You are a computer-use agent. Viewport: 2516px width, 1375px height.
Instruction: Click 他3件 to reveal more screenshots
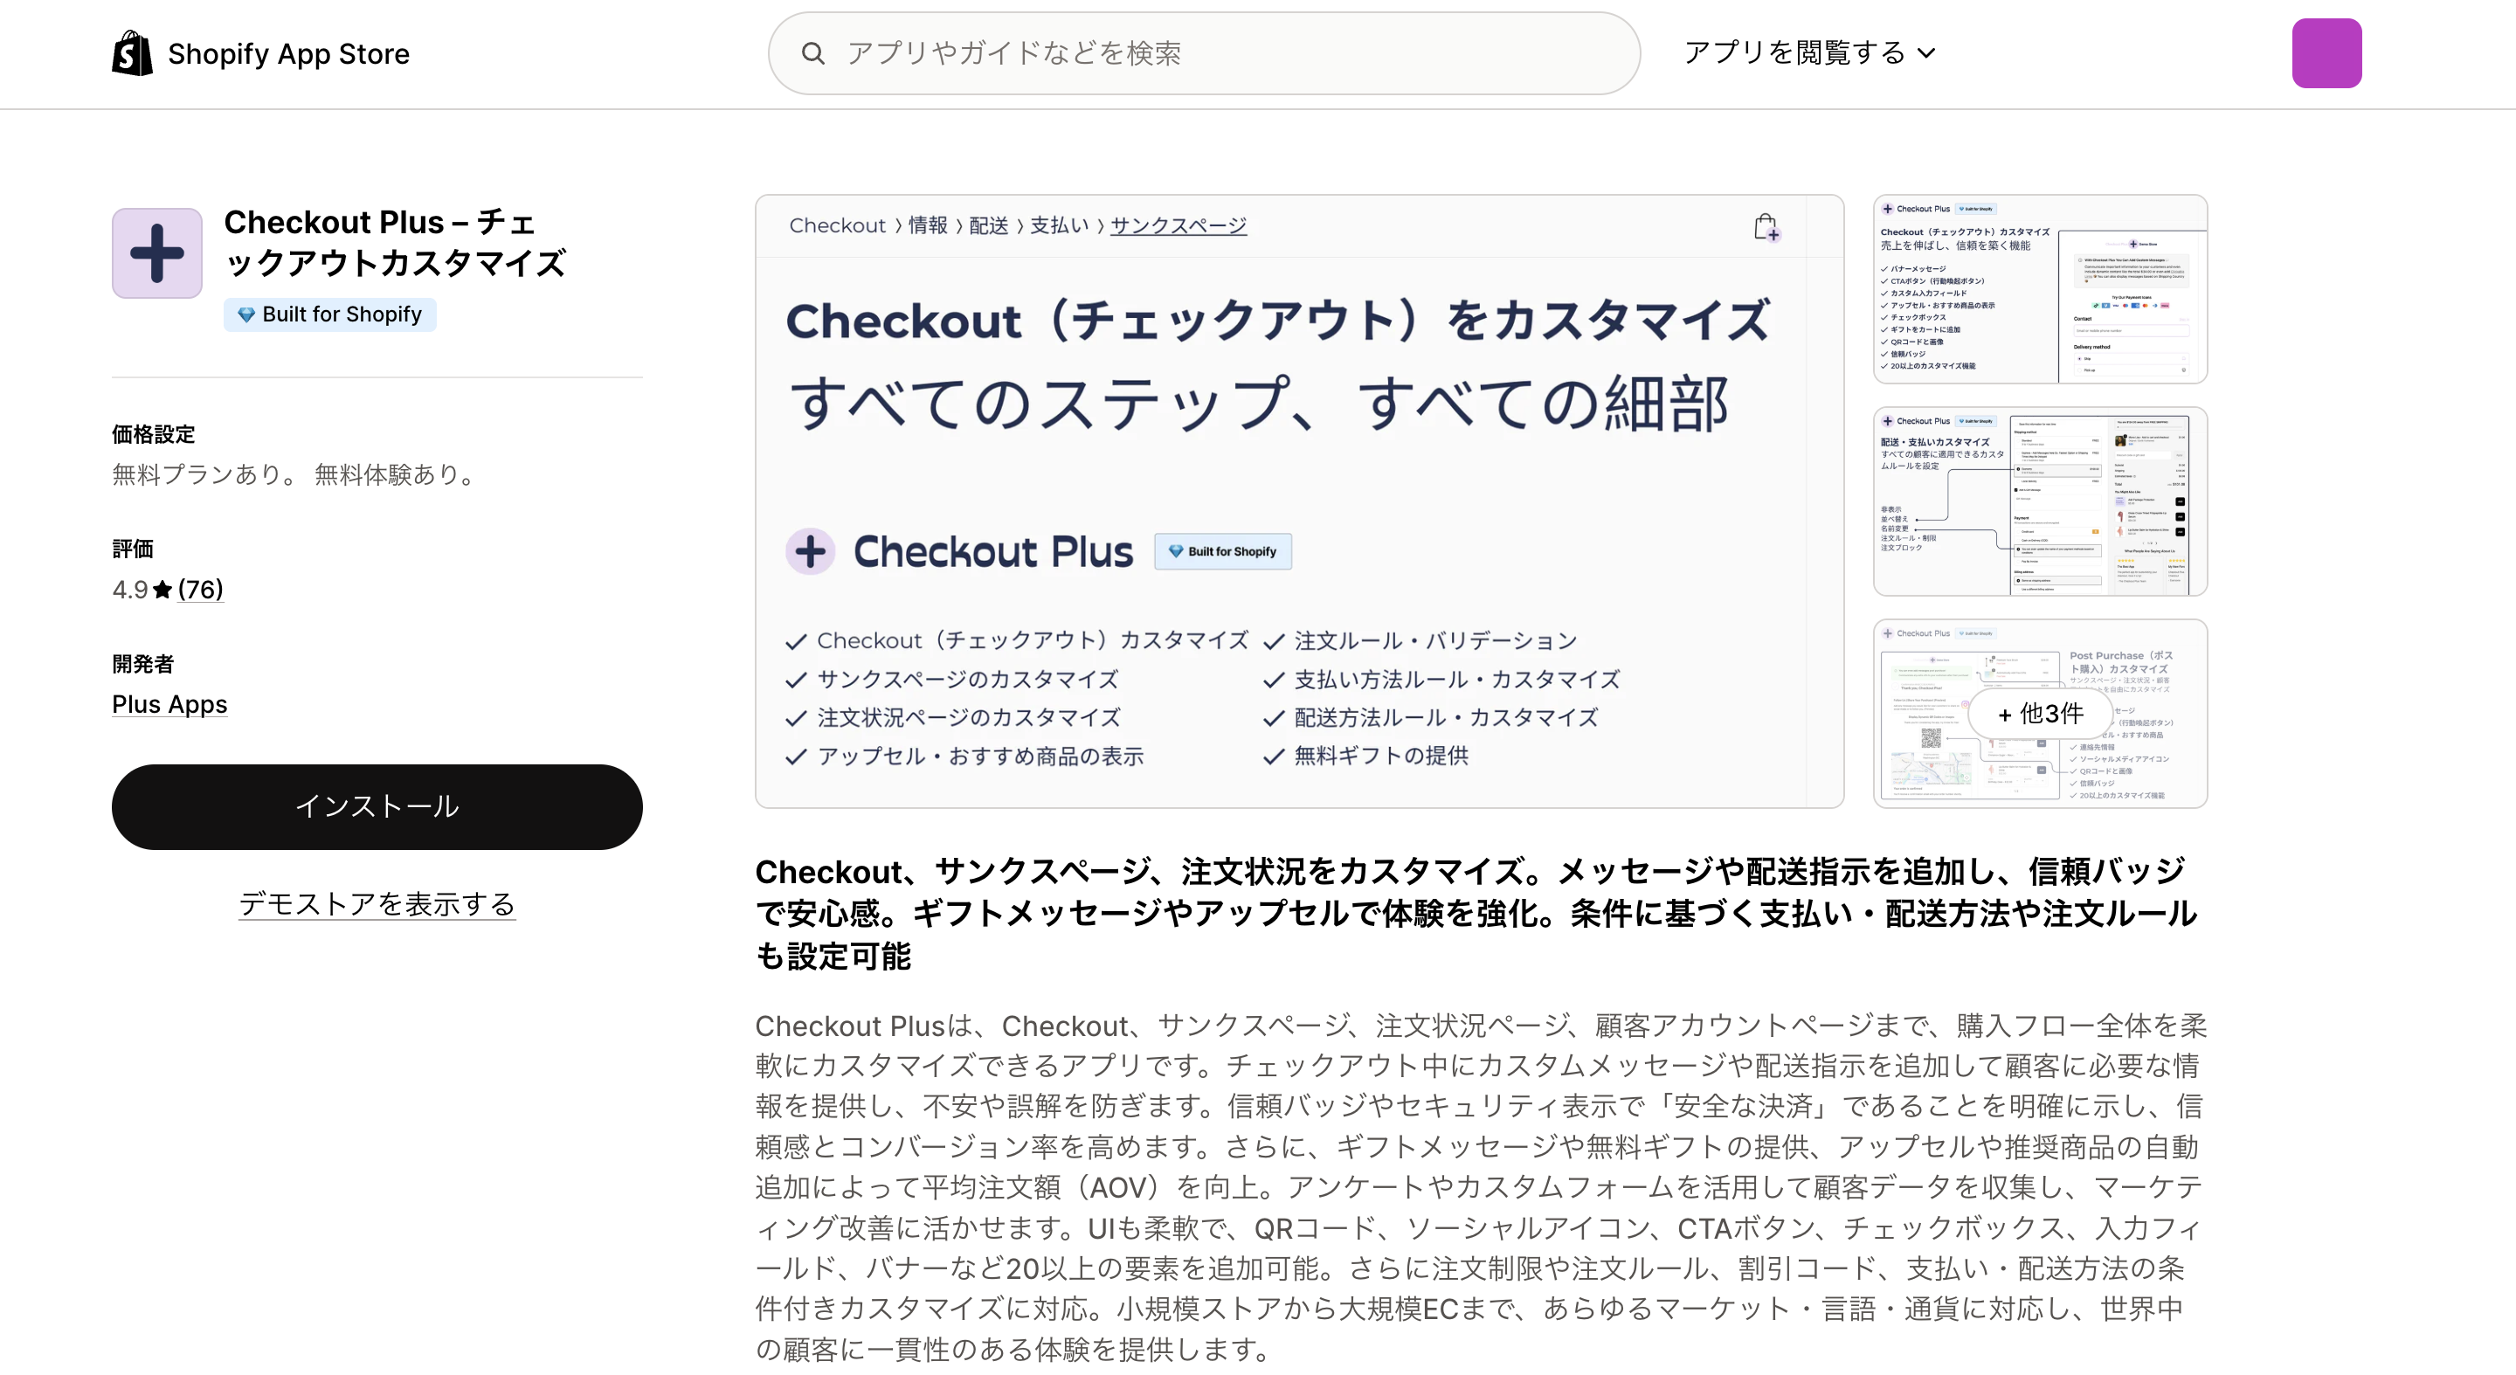[2039, 714]
